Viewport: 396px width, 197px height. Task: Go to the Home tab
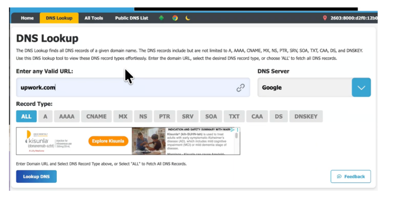coord(27,18)
